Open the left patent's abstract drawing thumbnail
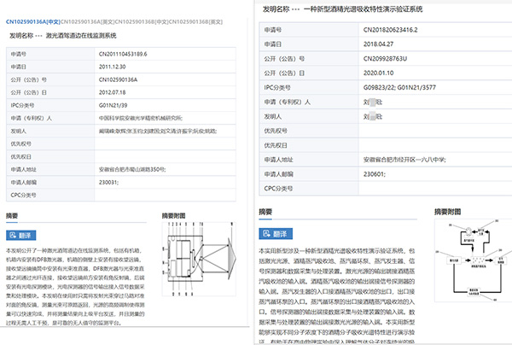This screenshot has height=345, width=512. tap(199, 259)
